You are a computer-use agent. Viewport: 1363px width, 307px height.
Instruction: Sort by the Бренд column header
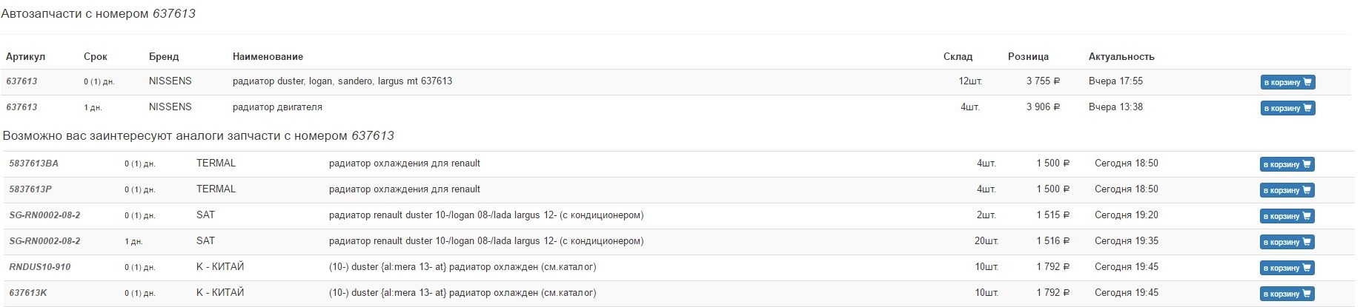click(x=164, y=57)
